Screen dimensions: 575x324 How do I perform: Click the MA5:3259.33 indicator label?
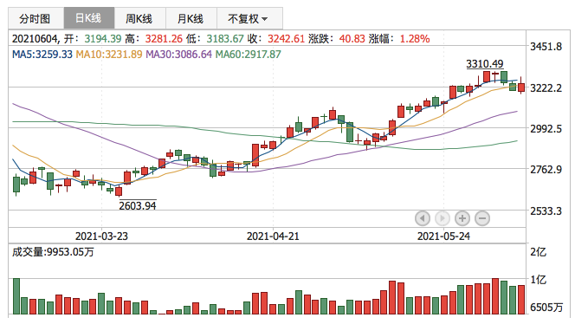tap(42, 55)
